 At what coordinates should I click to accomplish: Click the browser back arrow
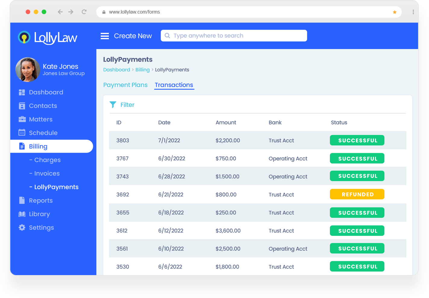point(60,12)
